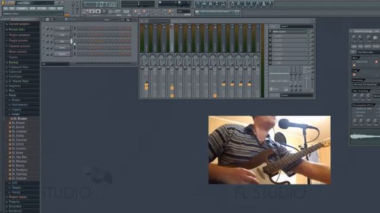
Task: Switch to MISC tab in Channel settings
Action: point(368,46)
